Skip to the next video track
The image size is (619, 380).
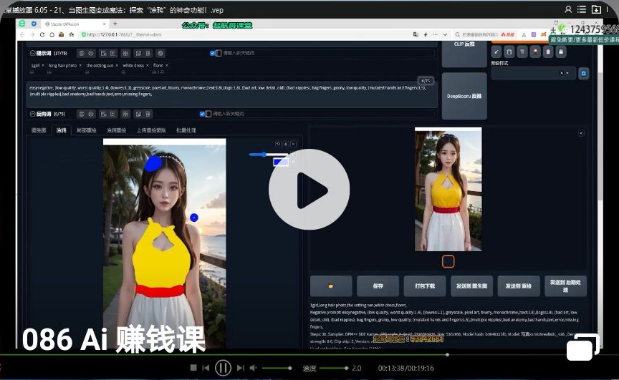pyautogui.click(x=241, y=368)
